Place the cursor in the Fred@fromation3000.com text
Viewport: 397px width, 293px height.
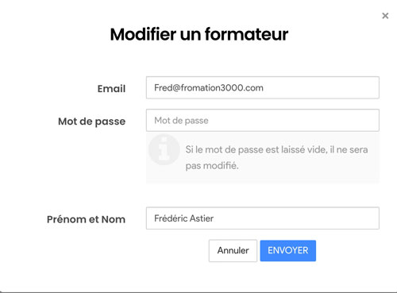coord(209,88)
